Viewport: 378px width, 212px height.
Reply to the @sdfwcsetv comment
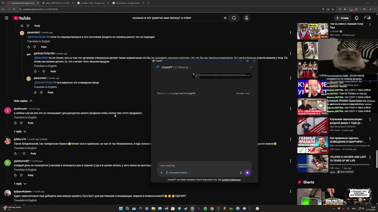click(x=30, y=123)
